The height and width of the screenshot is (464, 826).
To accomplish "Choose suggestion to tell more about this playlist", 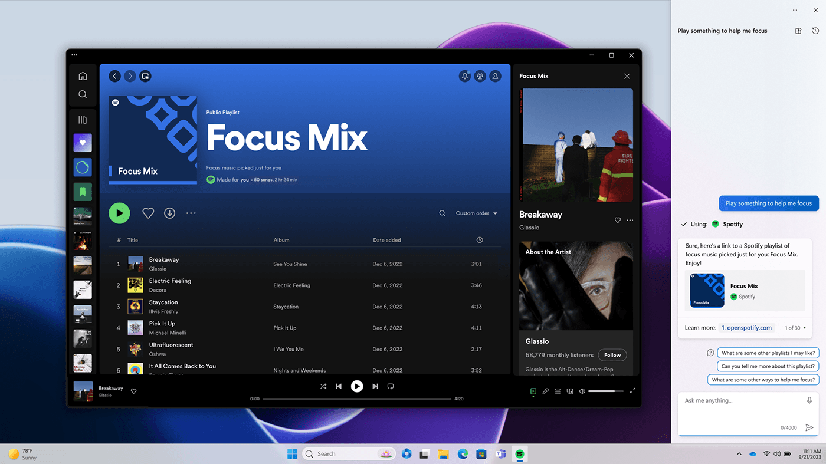I will coord(768,366).
